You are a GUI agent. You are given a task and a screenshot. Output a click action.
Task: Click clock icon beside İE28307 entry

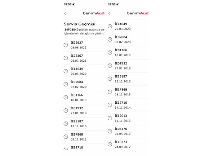click(66, 58)
